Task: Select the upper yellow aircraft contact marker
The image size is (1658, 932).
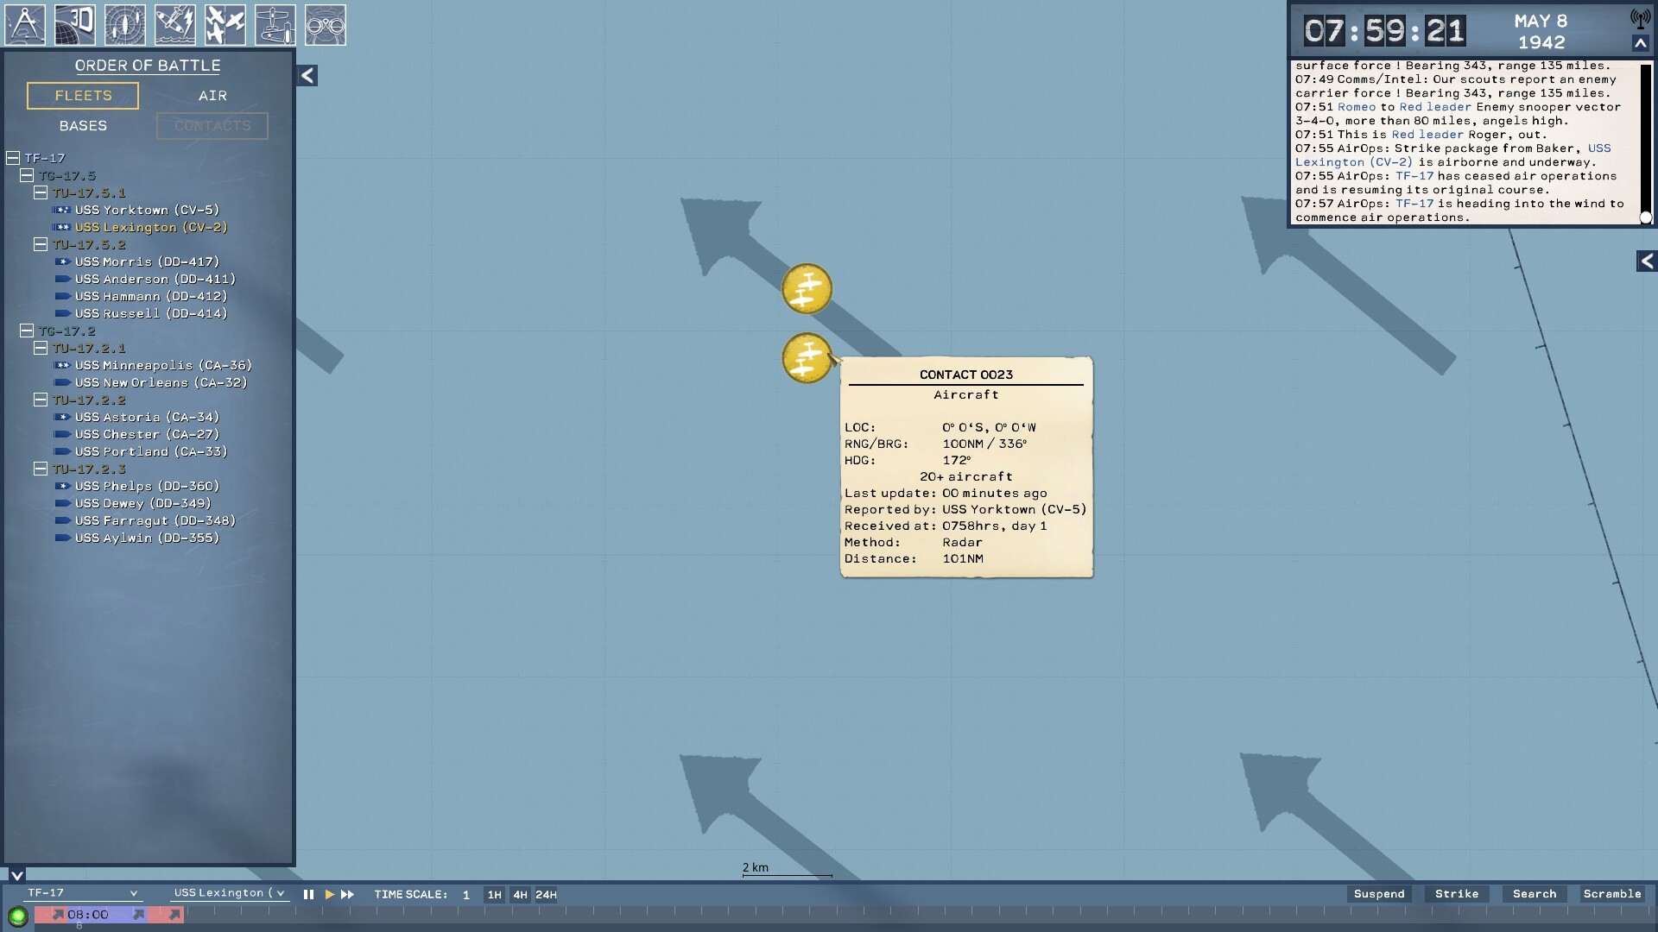Action: click(807, 288)
